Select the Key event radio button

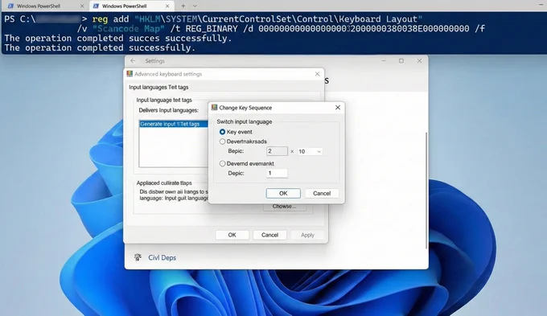222,132
